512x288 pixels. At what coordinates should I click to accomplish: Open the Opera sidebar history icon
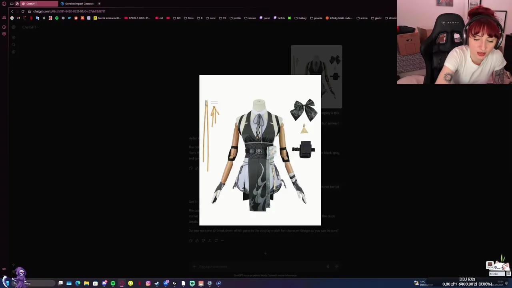(4, 27)
